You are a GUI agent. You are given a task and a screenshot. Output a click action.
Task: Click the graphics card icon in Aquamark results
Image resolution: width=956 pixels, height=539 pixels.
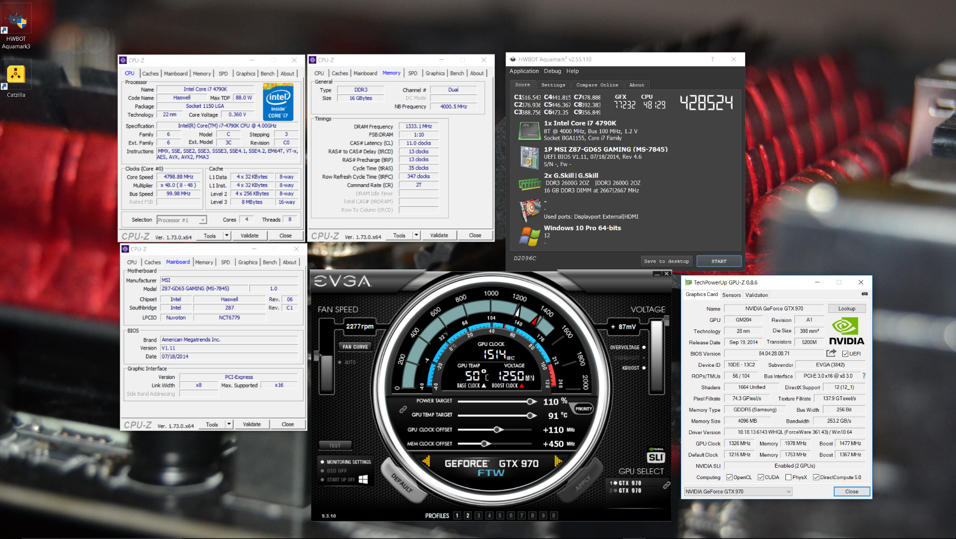(530, 210)
